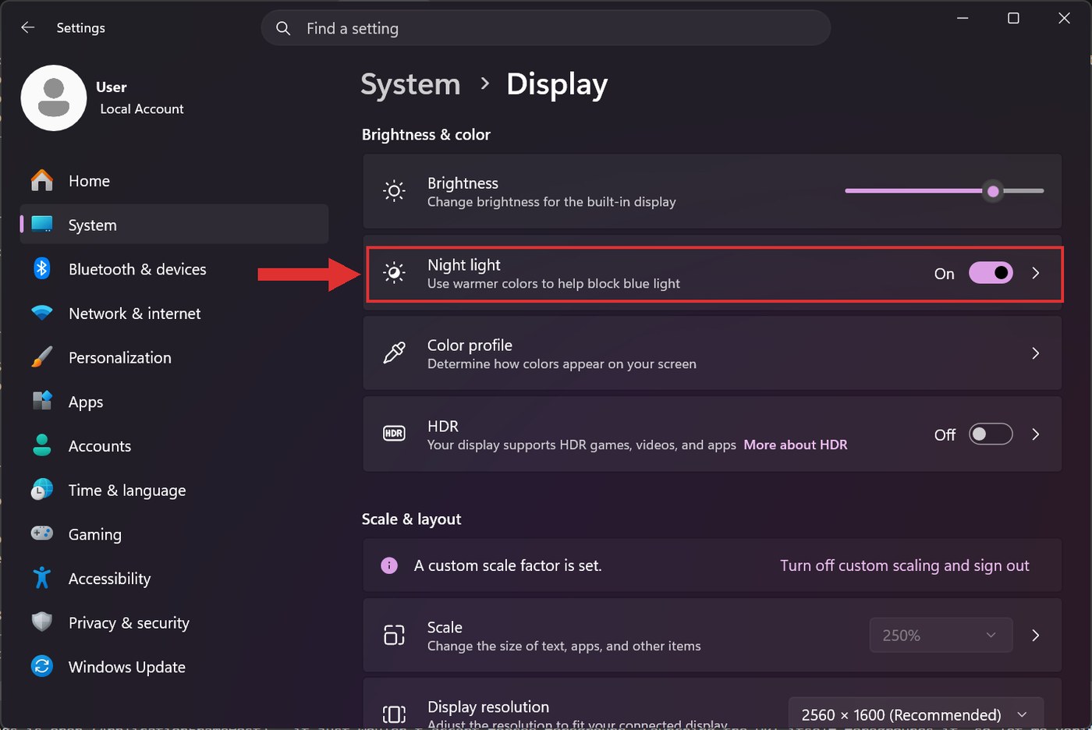Enable the HDR toggle switch
1092x730 pixels.
(x=991, y=434)
